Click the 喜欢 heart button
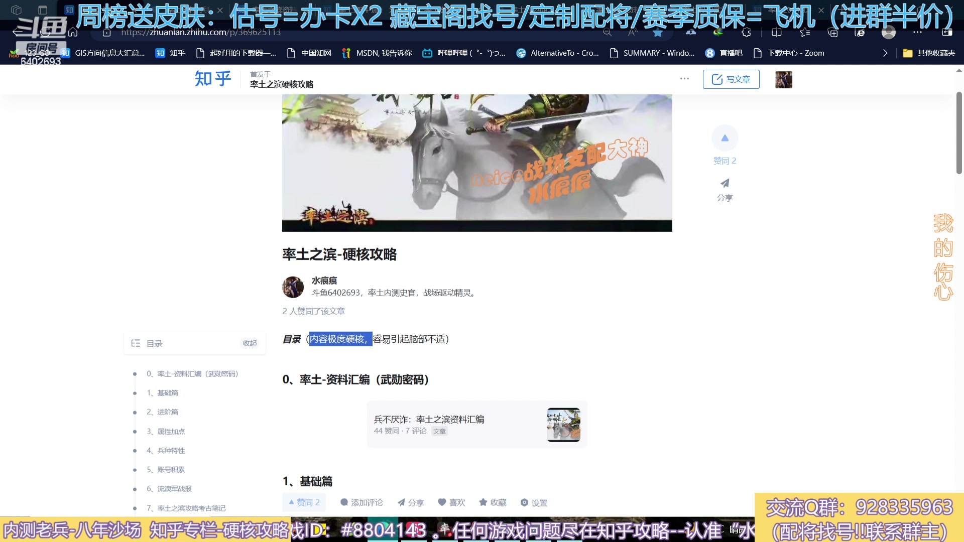964x542 pixels. (451, 502)
